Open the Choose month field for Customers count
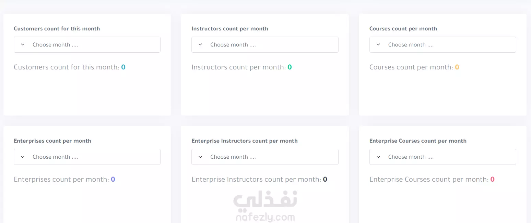Viewport: 531px width, 223px height. (x=87, y=45)
